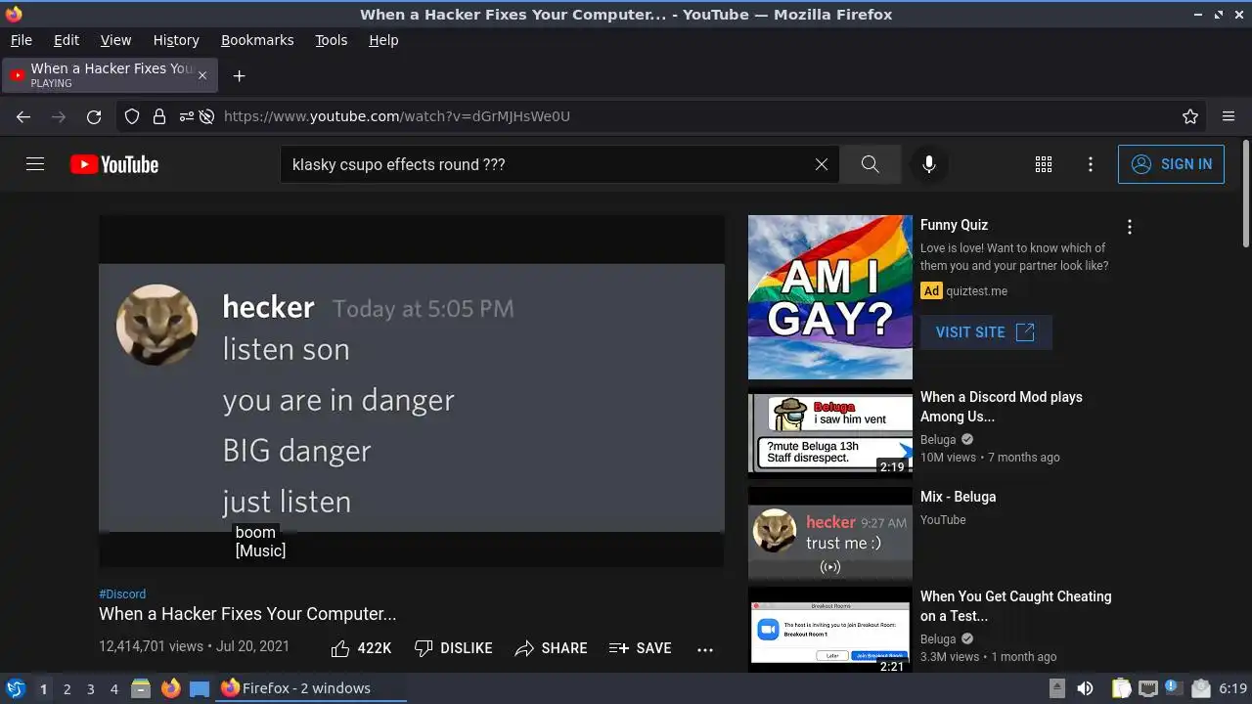1252x704 pixels.
Task: Open the View menu
Action: 115,40
